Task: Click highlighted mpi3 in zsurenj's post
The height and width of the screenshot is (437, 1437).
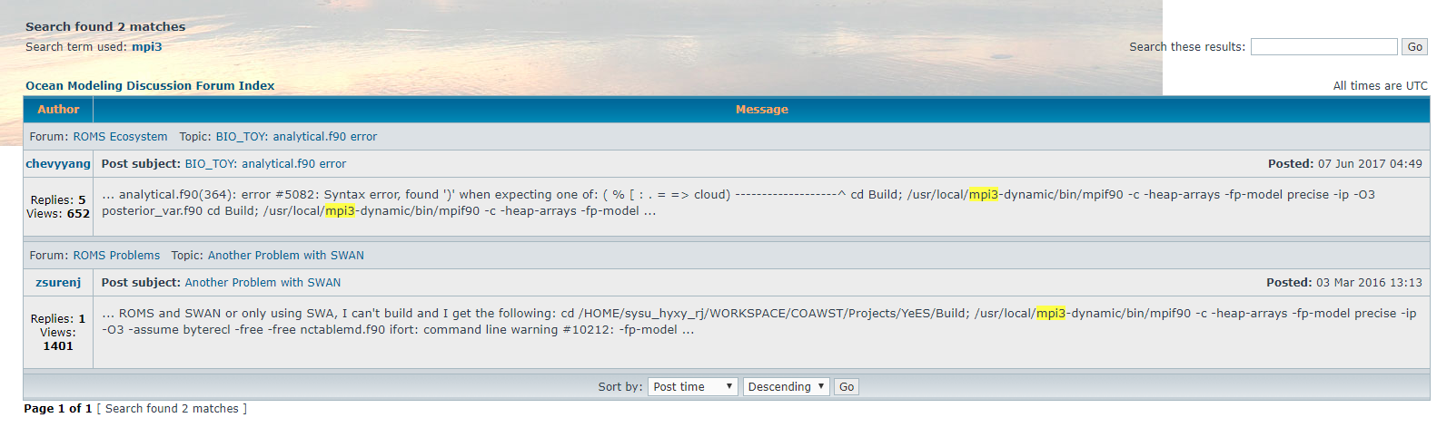Action: pyautogui.click(x=1051, y=314)
